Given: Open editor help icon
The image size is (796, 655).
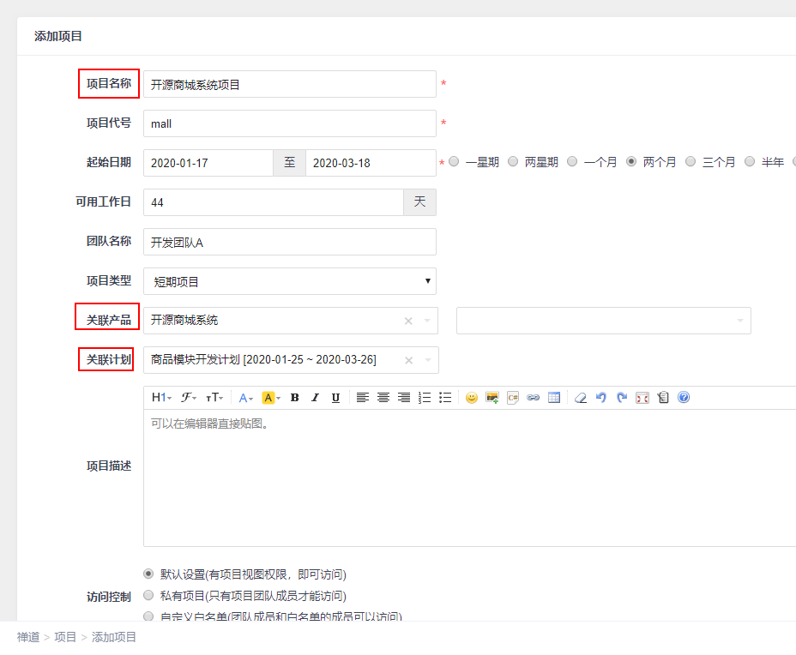Looking at the screenshot, I should 684,397.
